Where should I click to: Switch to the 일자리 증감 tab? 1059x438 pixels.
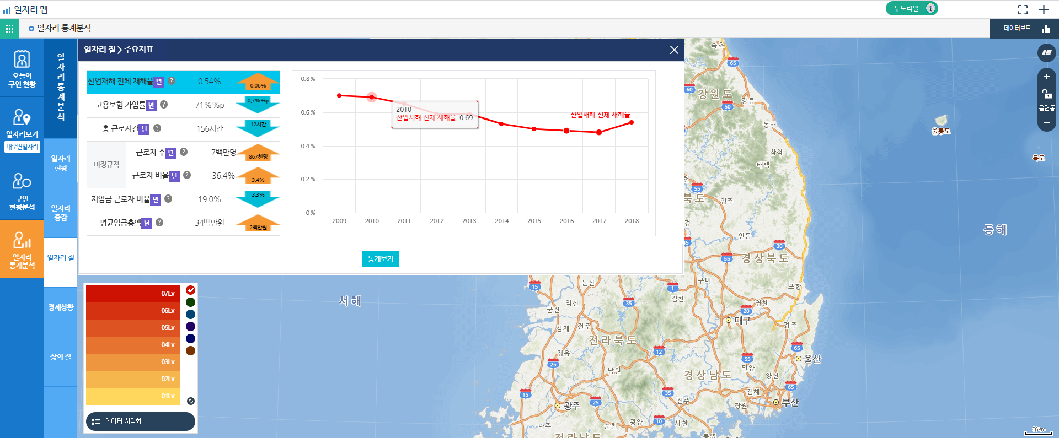61,213
